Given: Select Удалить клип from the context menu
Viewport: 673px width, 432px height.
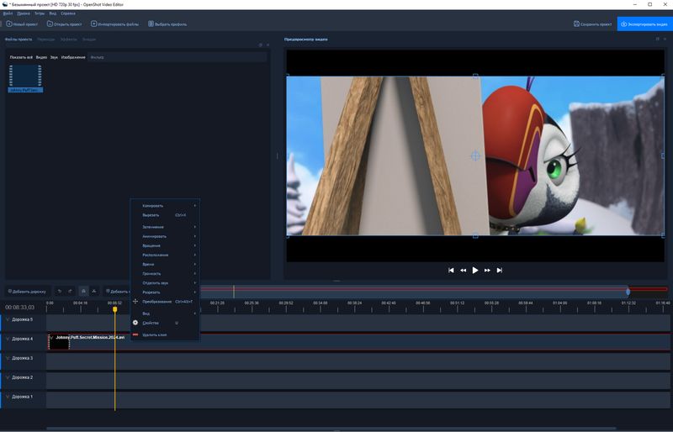Looking at the screenshot, I should pos(155,335).
